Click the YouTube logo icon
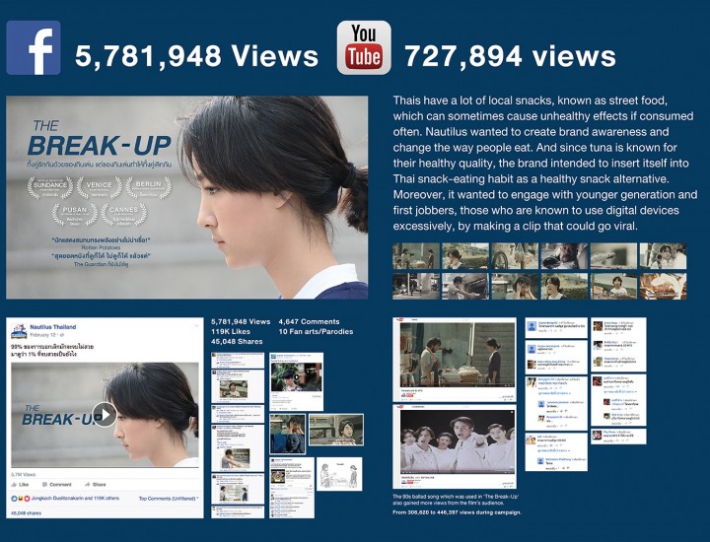 (x=364, y=47)
